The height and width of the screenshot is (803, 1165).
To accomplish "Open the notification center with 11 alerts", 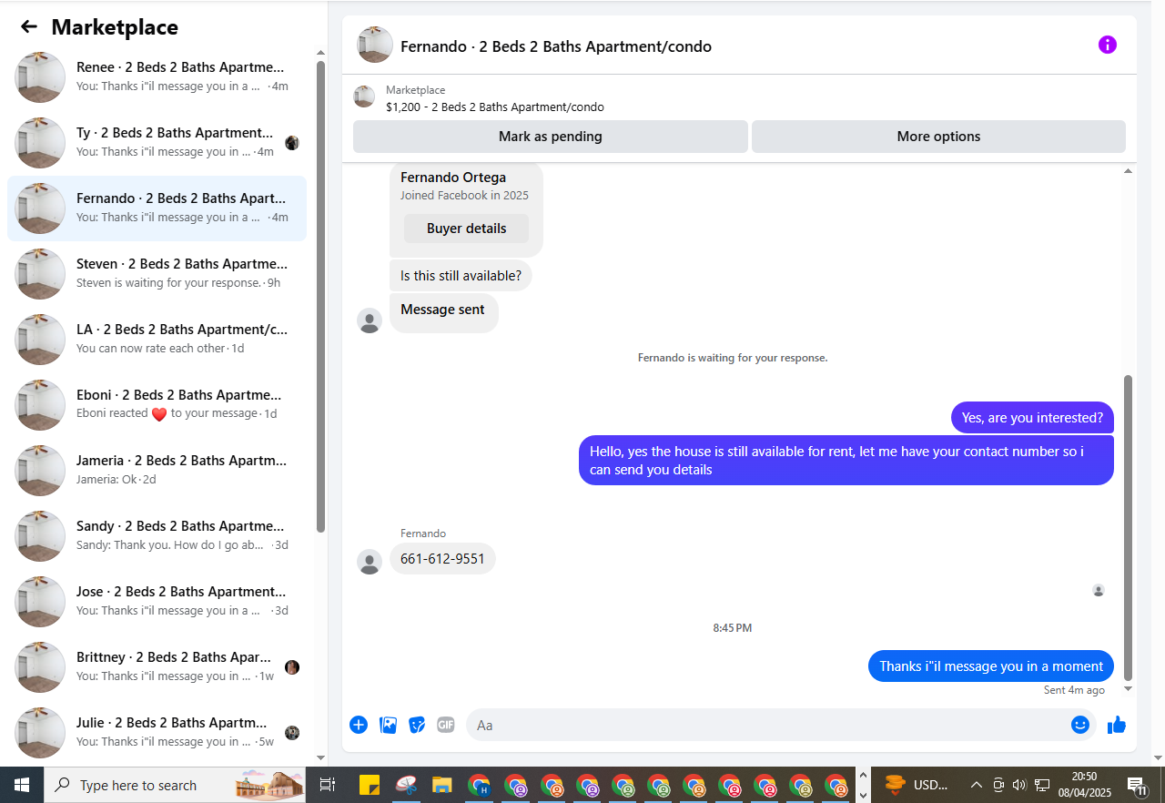I will point(1137,785).
